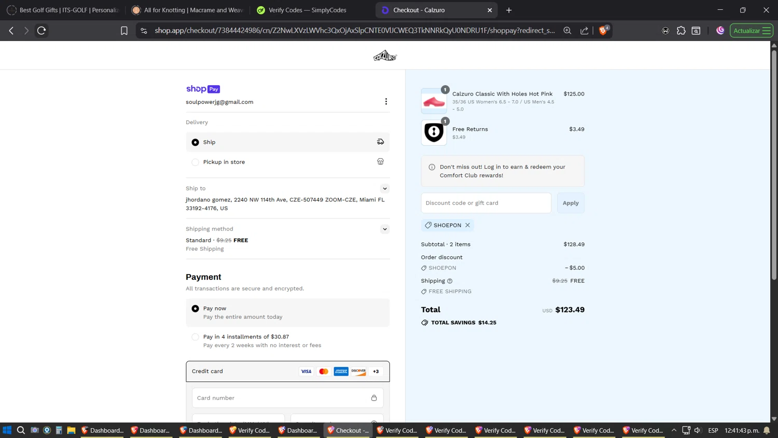Click the Mastercard icon
This screenshot has height=438, width=778.
pyautogui.click(x=324, y=371)
